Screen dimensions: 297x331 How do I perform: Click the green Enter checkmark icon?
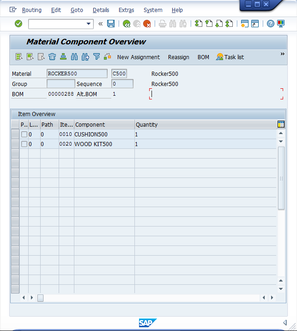click(18, 24)
